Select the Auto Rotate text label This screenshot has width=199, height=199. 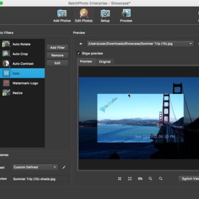pos(22,44)
